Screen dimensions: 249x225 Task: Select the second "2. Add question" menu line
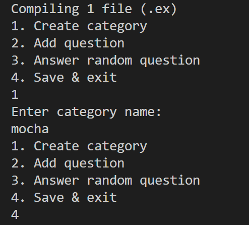click(68, 164)
